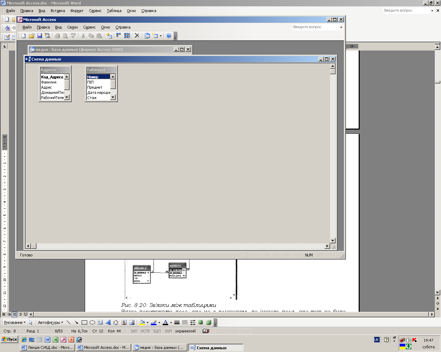Open a database with the folder icon
Viewport: 441px width, 352px height.
[32, 36]
